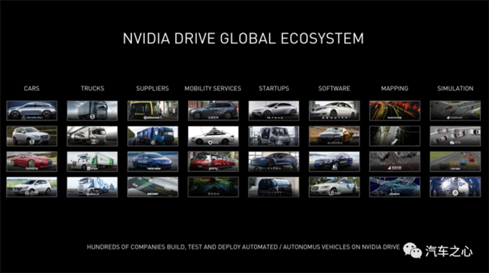Open the first orange mapping thumbnail

(395, 111)
